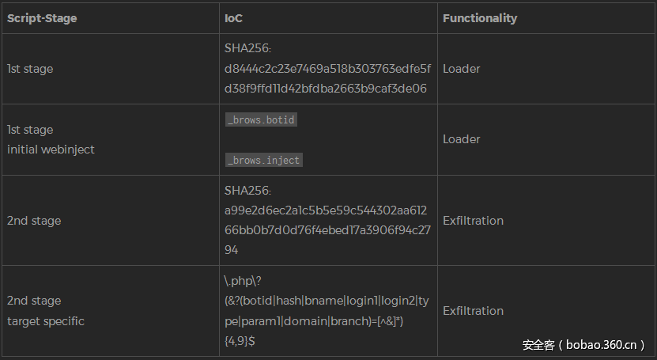Image resolution: width=657 pixels, height=360 pixels.
Task: Click the Script-Stage column header
Action: pyautogui.click(x=42, y=18)
